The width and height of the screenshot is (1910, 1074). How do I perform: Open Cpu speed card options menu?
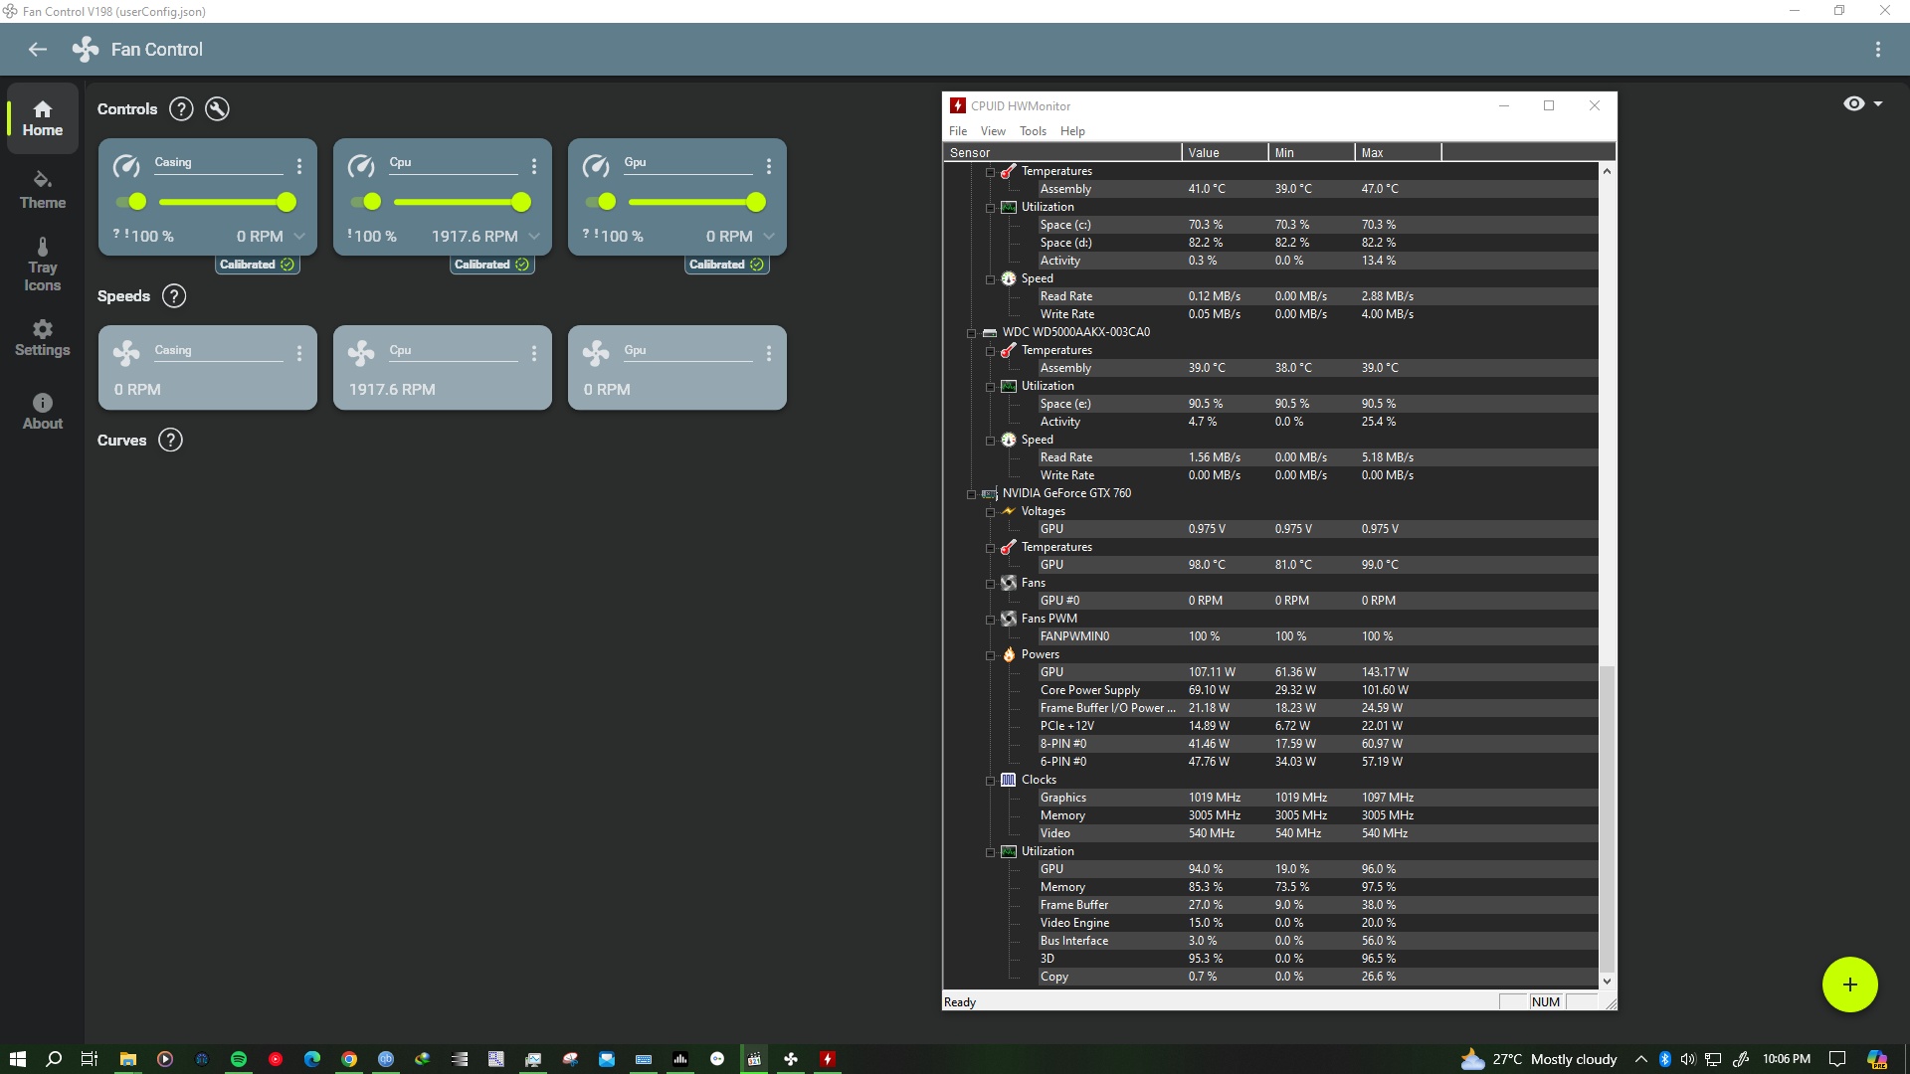534,353
